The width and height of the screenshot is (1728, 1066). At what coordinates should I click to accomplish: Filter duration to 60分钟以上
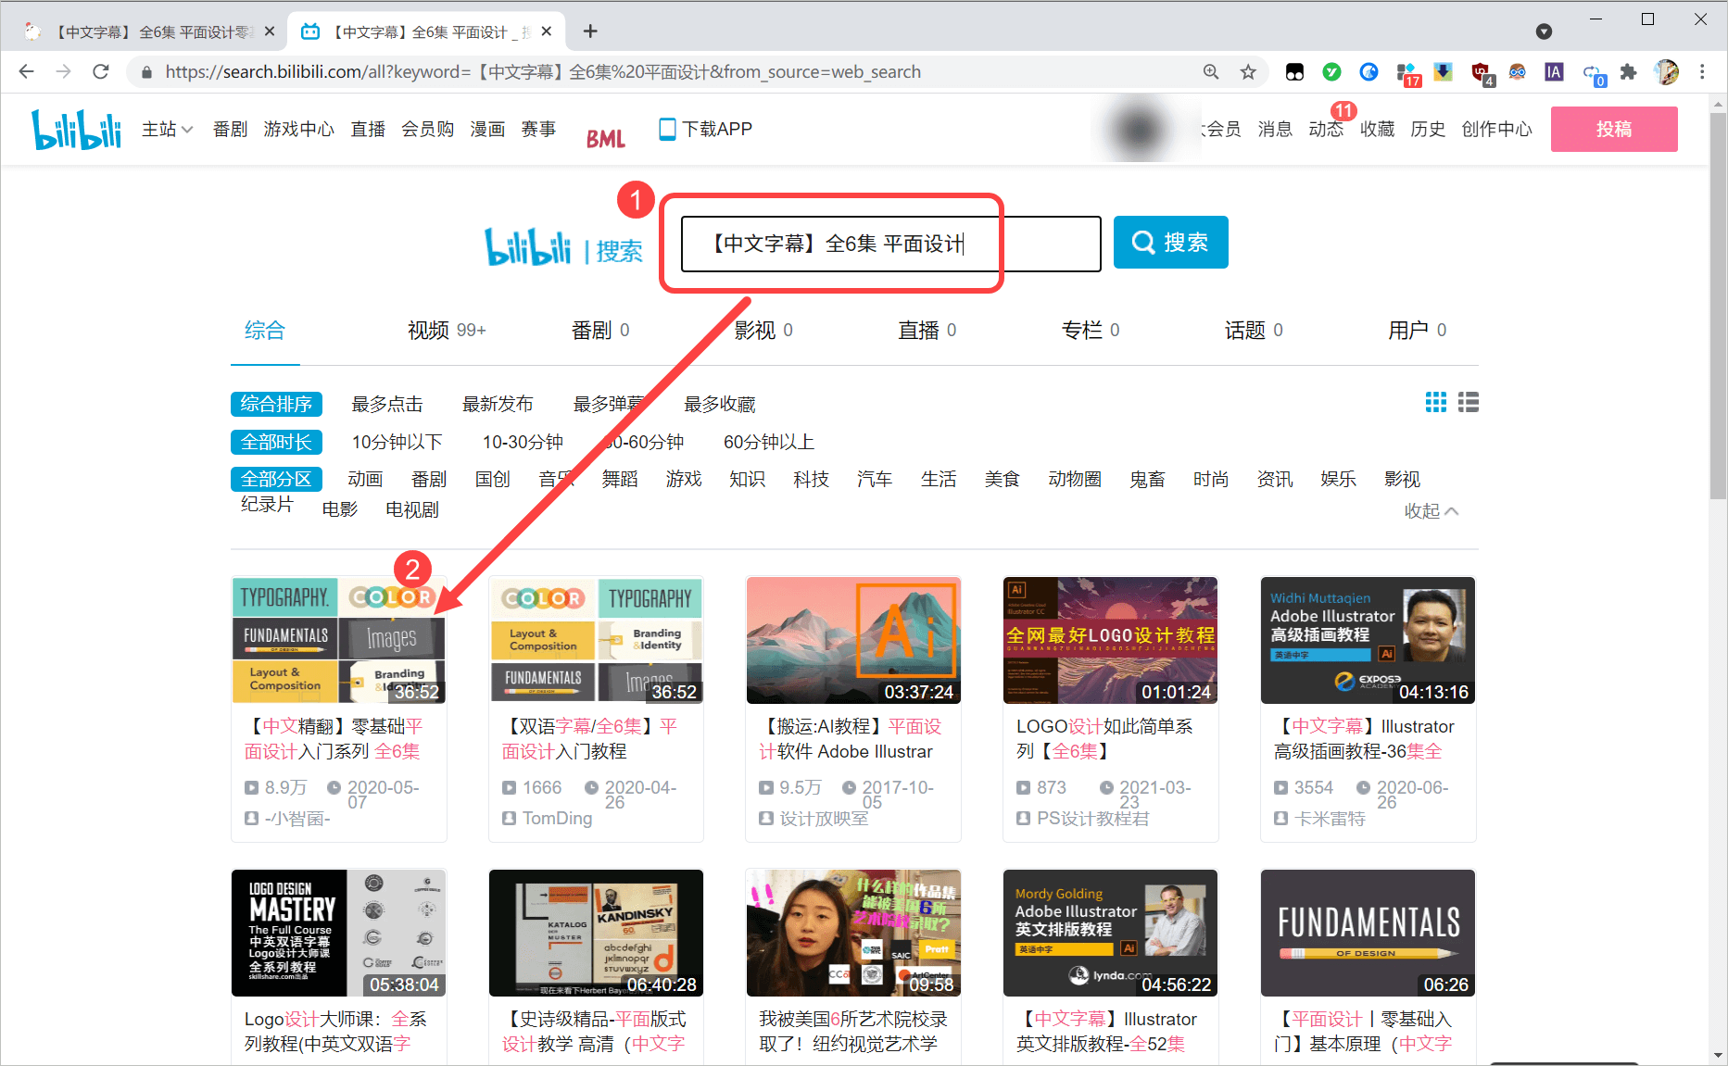(x=769, y=443)
